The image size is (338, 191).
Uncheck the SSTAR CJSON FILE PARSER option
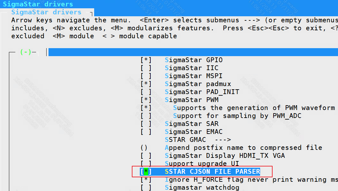(146, 172)
